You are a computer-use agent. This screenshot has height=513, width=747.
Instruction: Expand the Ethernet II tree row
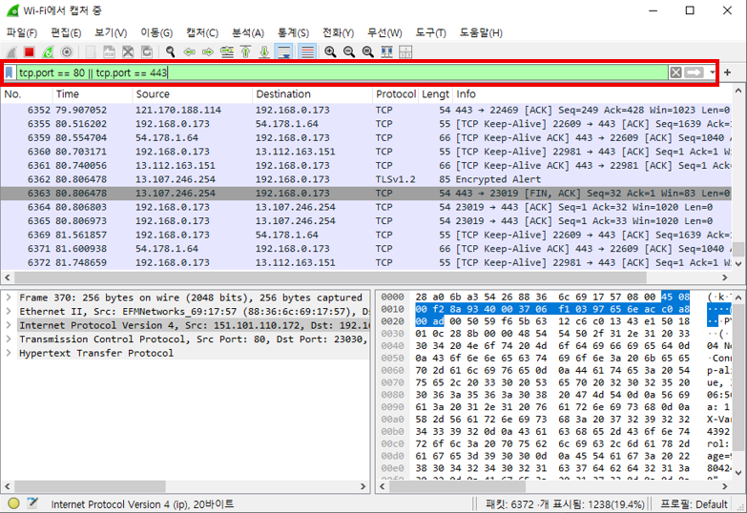tap(9, 311)
